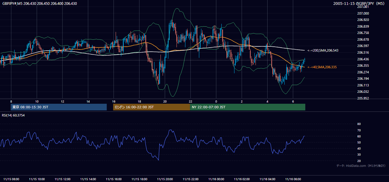This screenshot has width=389, height=182.
Task: Click price axis value 206.274
Action: tap(363, 72)
